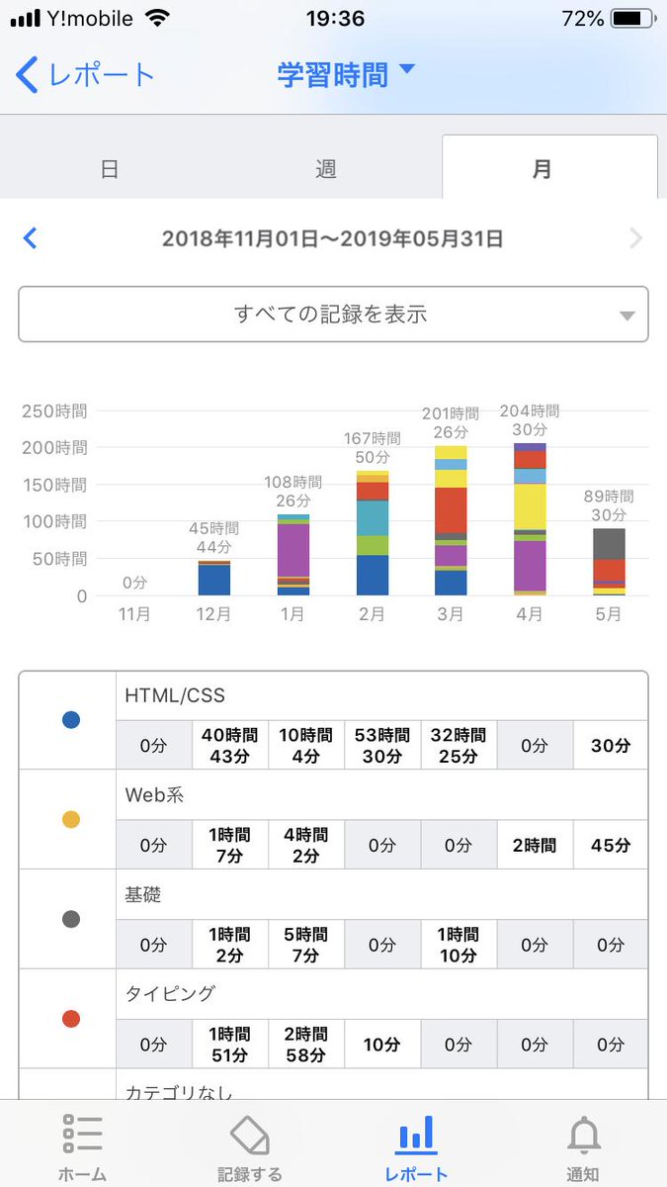Tap the 5時間7分 cell in 基礎
Screen dimensions: 667x1187
(306, 944)
